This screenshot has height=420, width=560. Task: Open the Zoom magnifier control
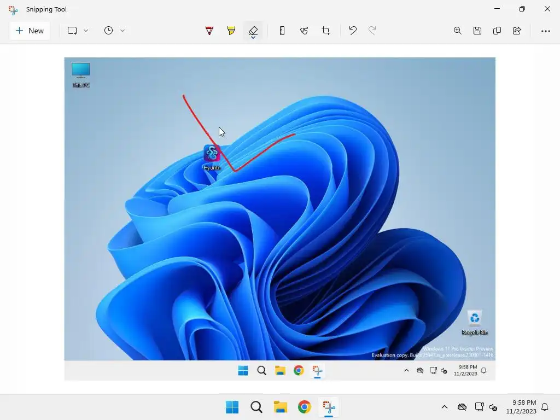pyautogui.click(x=458, y=31)
